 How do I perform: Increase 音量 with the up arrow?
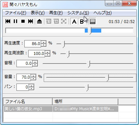34,76
